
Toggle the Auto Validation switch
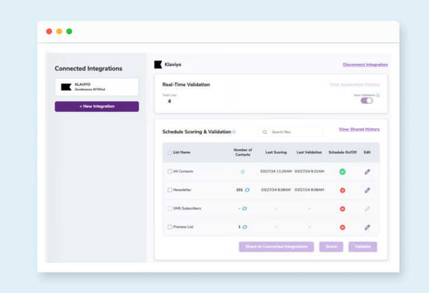(x=366, y=101)
